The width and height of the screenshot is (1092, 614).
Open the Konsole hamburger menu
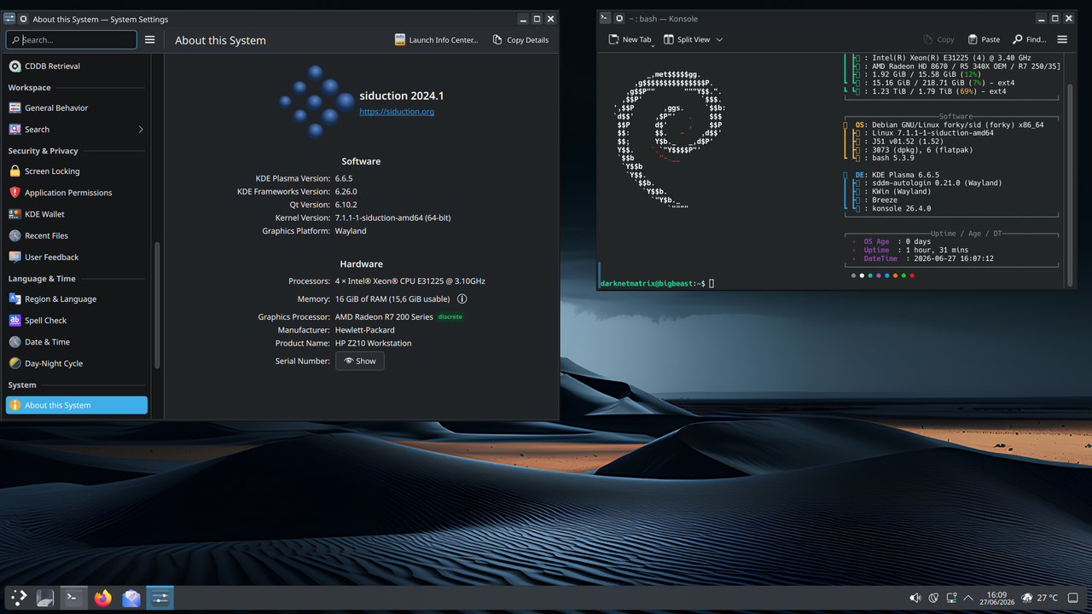pyautogui.click(x=1062, y=39)
